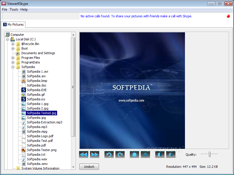The image size is (234, 175).
Task: Rotate image counter-clockwise
Action: tap(109, 155)
